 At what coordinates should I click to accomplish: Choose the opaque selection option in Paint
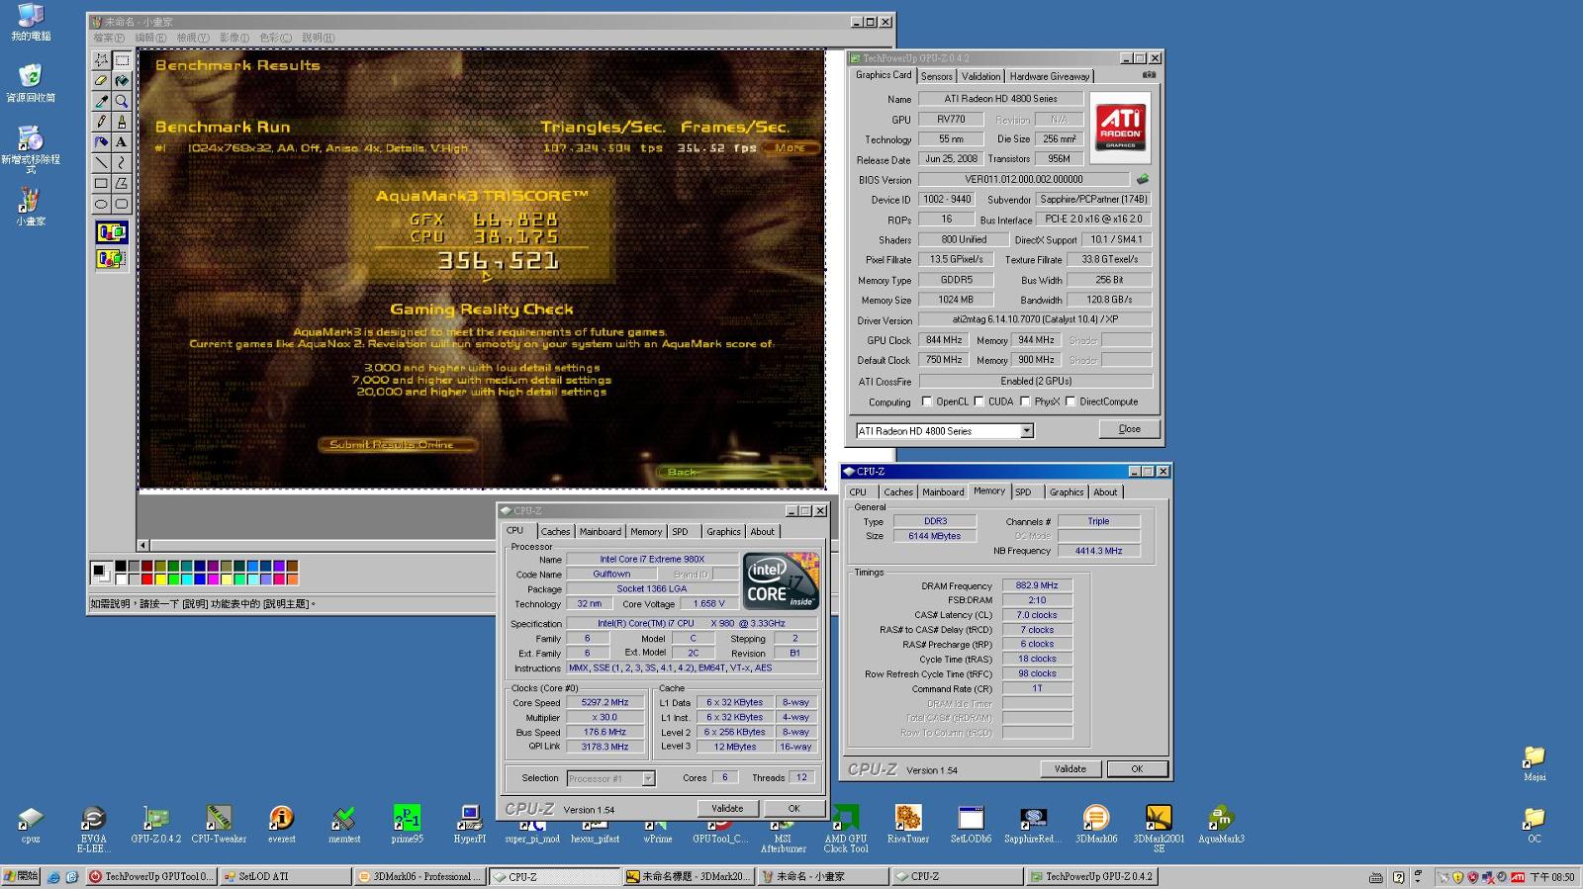coord(111,232)
